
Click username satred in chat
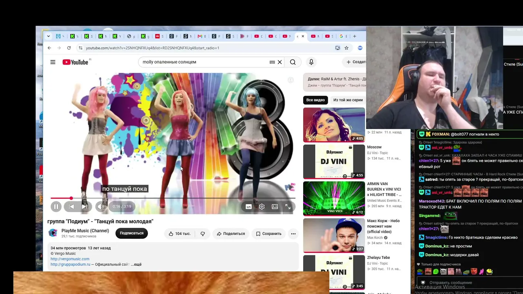[432, 179]
